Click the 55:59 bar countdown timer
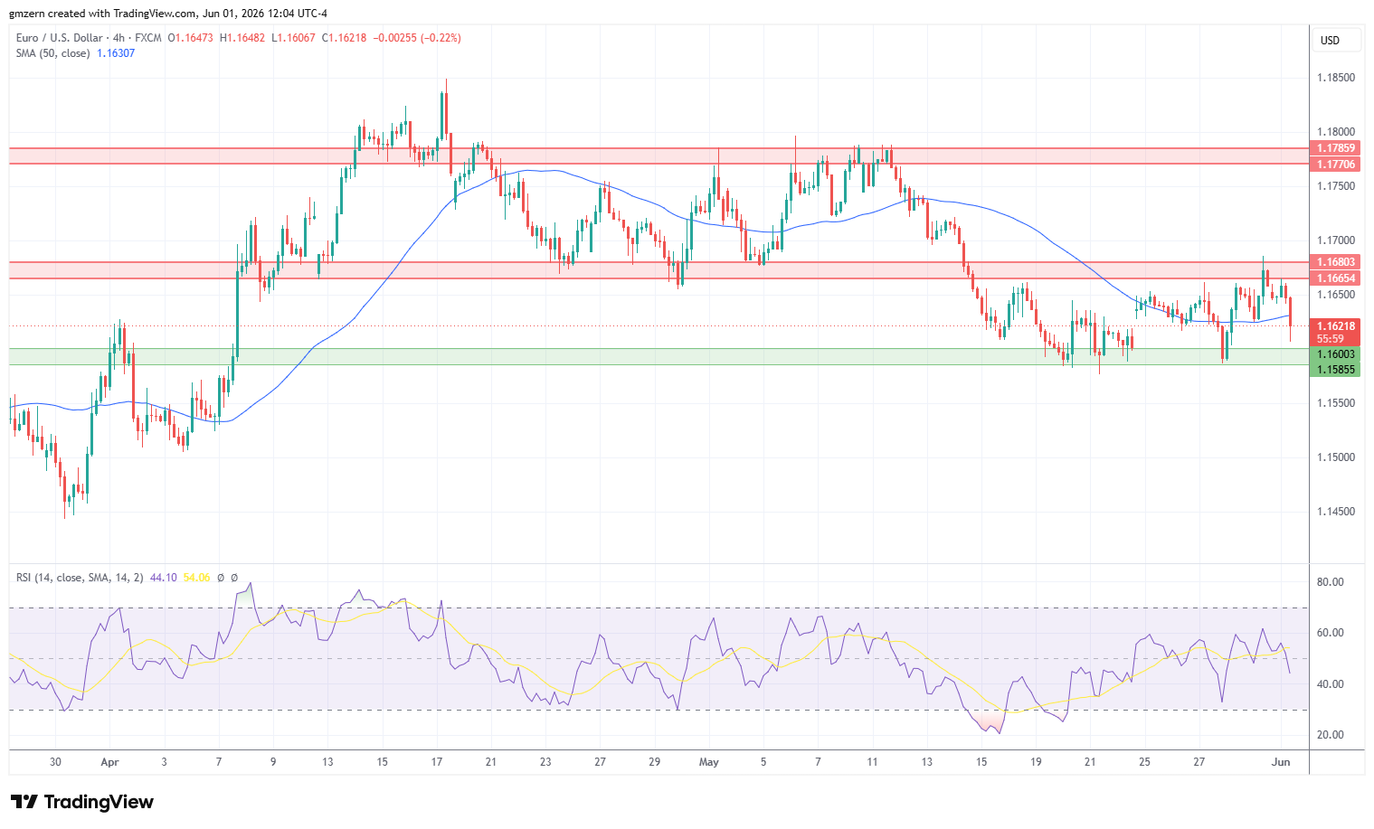The image size is (1374, 829). (1330, 339)
